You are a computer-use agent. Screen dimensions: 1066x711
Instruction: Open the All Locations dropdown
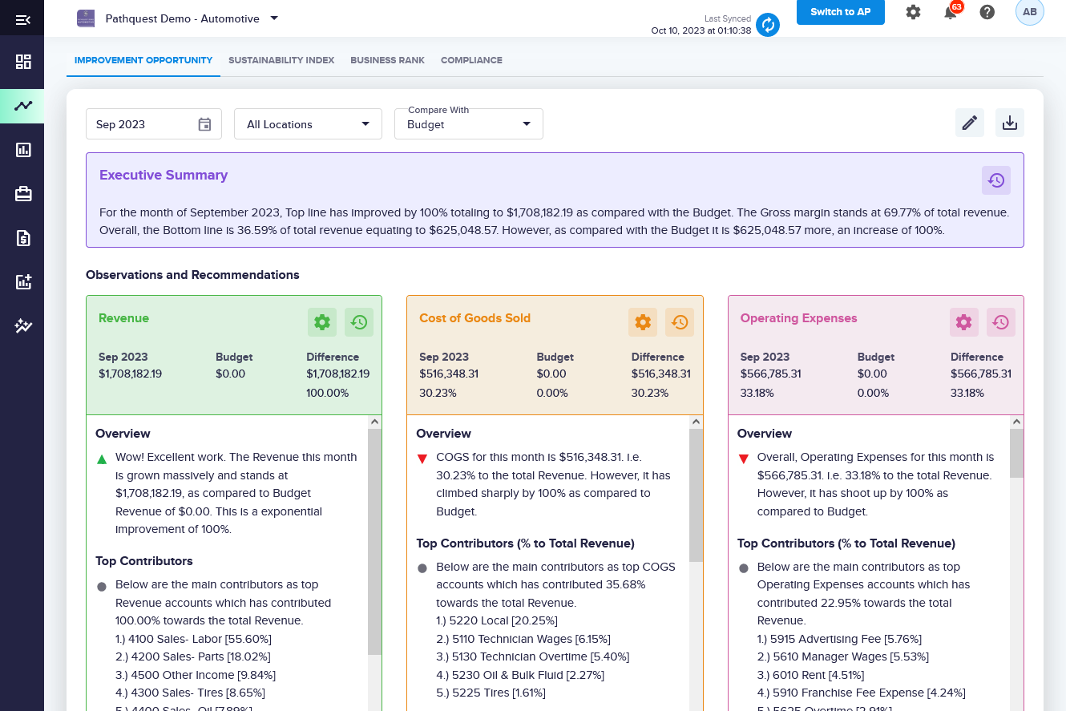coord(308,123)
